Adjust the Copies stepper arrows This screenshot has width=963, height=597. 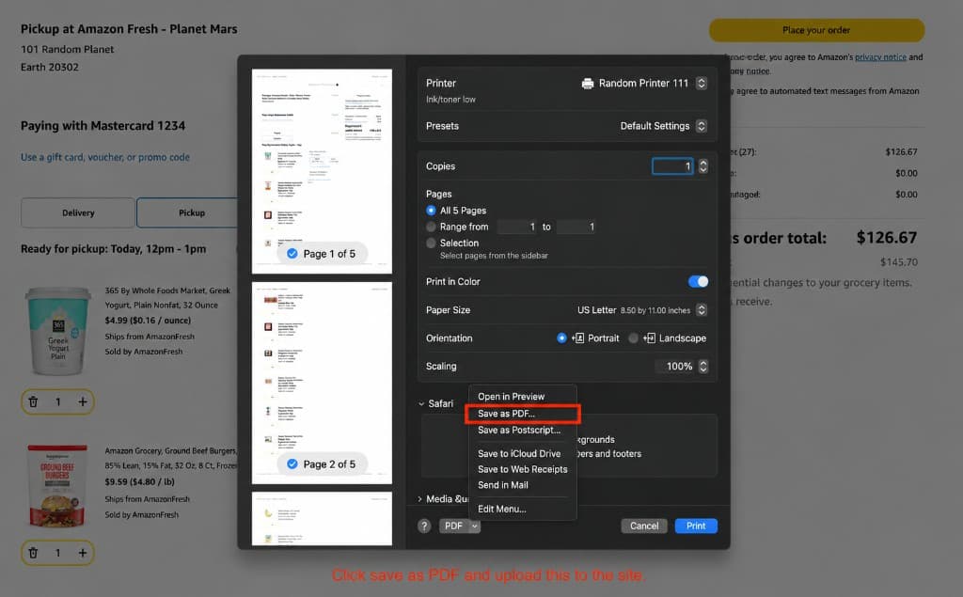pyautogui.click(x=703, y=166)
